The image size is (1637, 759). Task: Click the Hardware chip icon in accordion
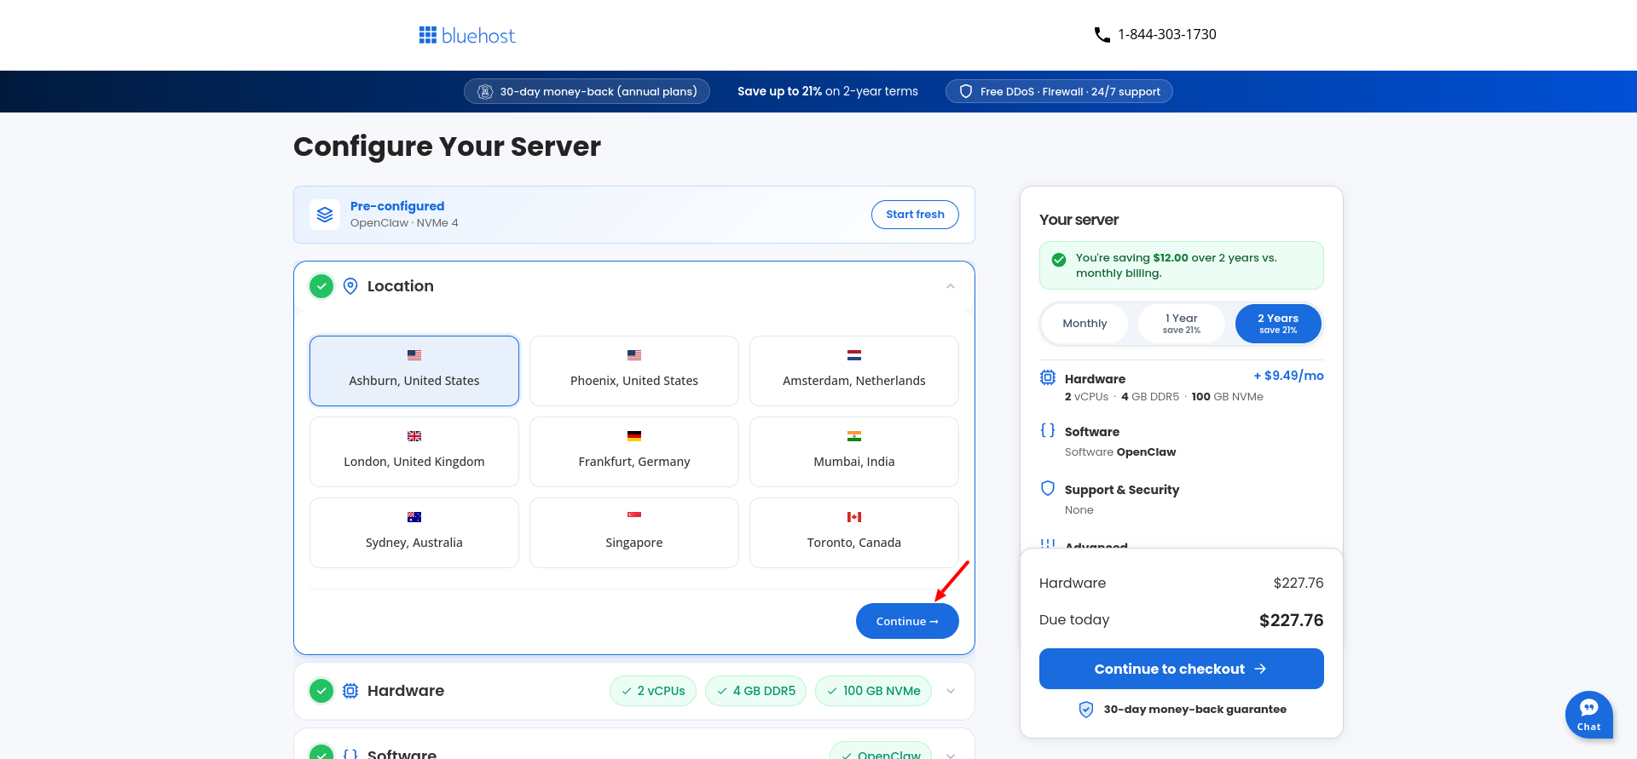pos(350,691)
